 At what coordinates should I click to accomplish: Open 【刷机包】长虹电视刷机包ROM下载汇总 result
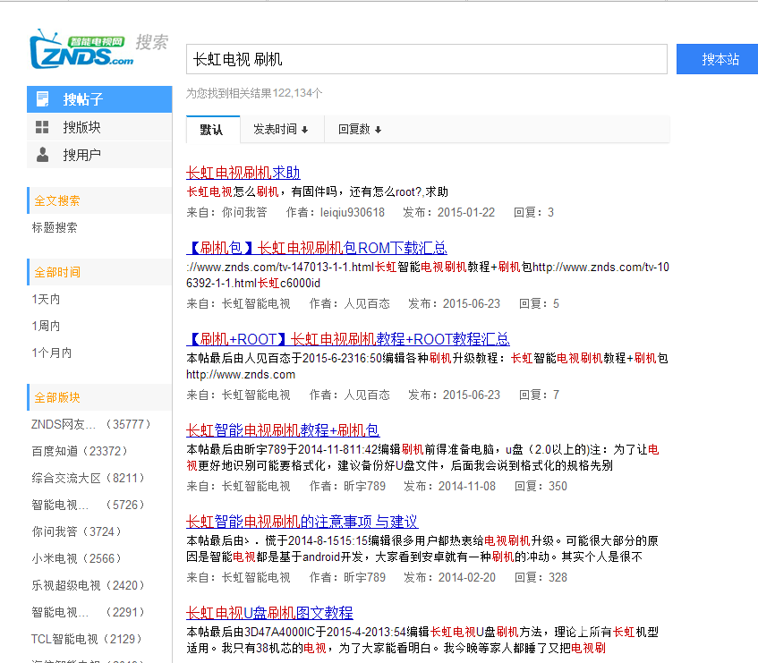(x=317, y=248)
